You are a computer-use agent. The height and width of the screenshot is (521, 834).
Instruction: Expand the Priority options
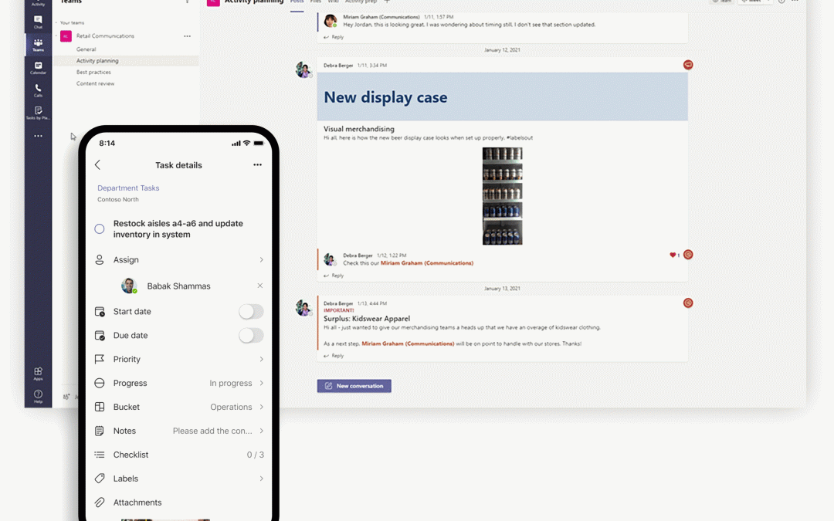click(179, 360)
